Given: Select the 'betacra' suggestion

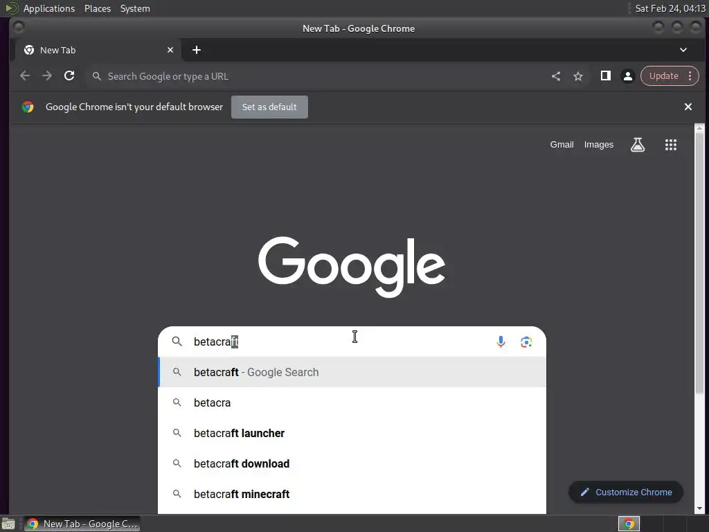Looking at the screenshot, I should [x=352, y=402].
